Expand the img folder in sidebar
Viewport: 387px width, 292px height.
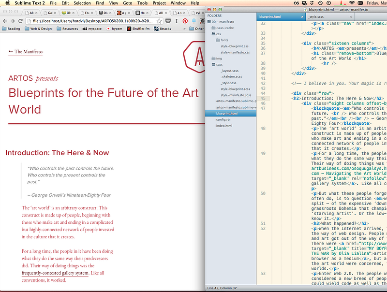[212, 58]
